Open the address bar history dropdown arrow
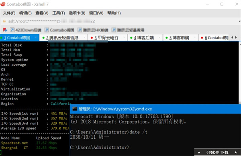The height and width of the screenshot is (156, 241). pyautogui.click(x=240, y=21)
